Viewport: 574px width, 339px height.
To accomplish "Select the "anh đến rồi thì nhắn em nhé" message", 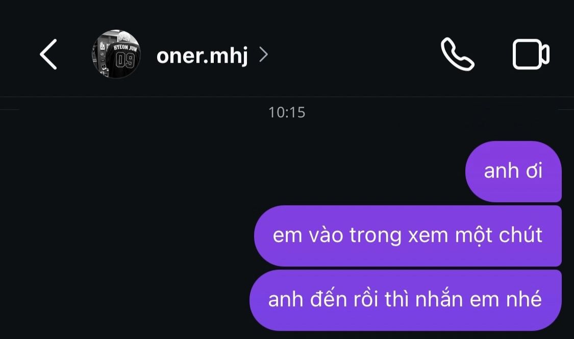I will click(405, 300).
